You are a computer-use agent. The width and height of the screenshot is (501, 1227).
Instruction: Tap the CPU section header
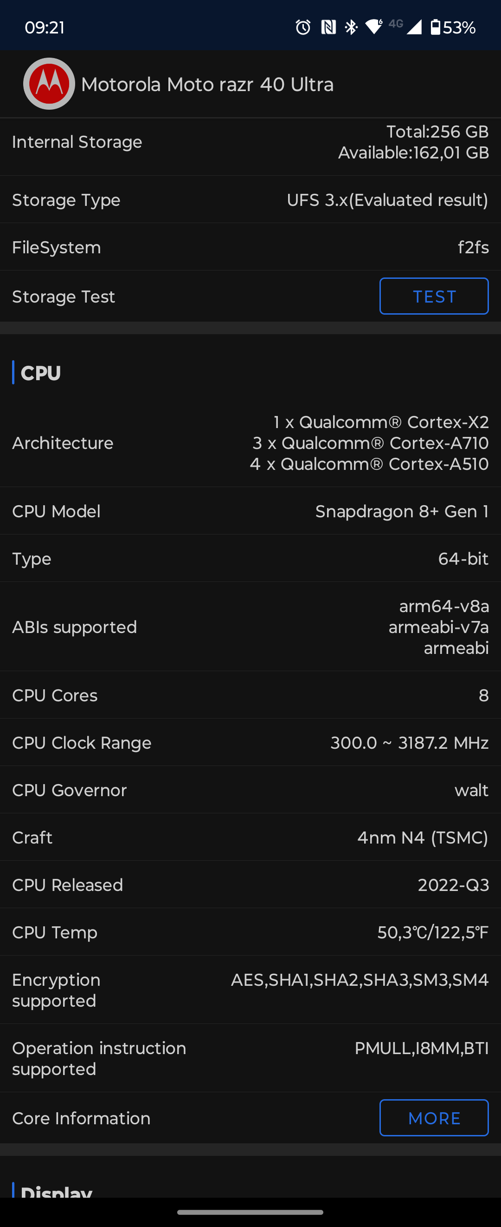[41, 373]
